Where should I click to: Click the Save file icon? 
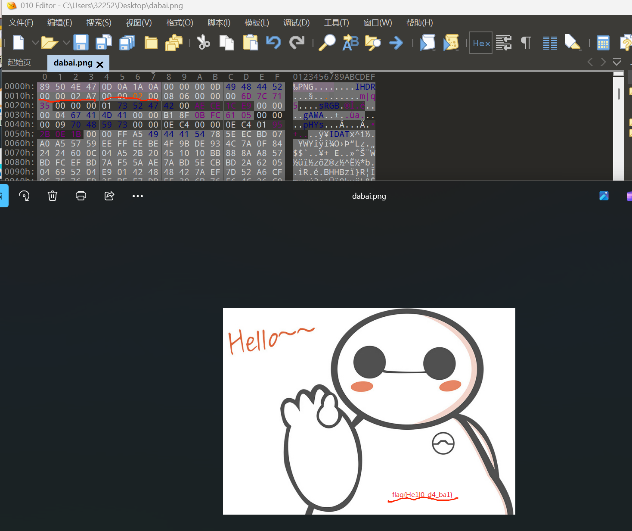81,43
